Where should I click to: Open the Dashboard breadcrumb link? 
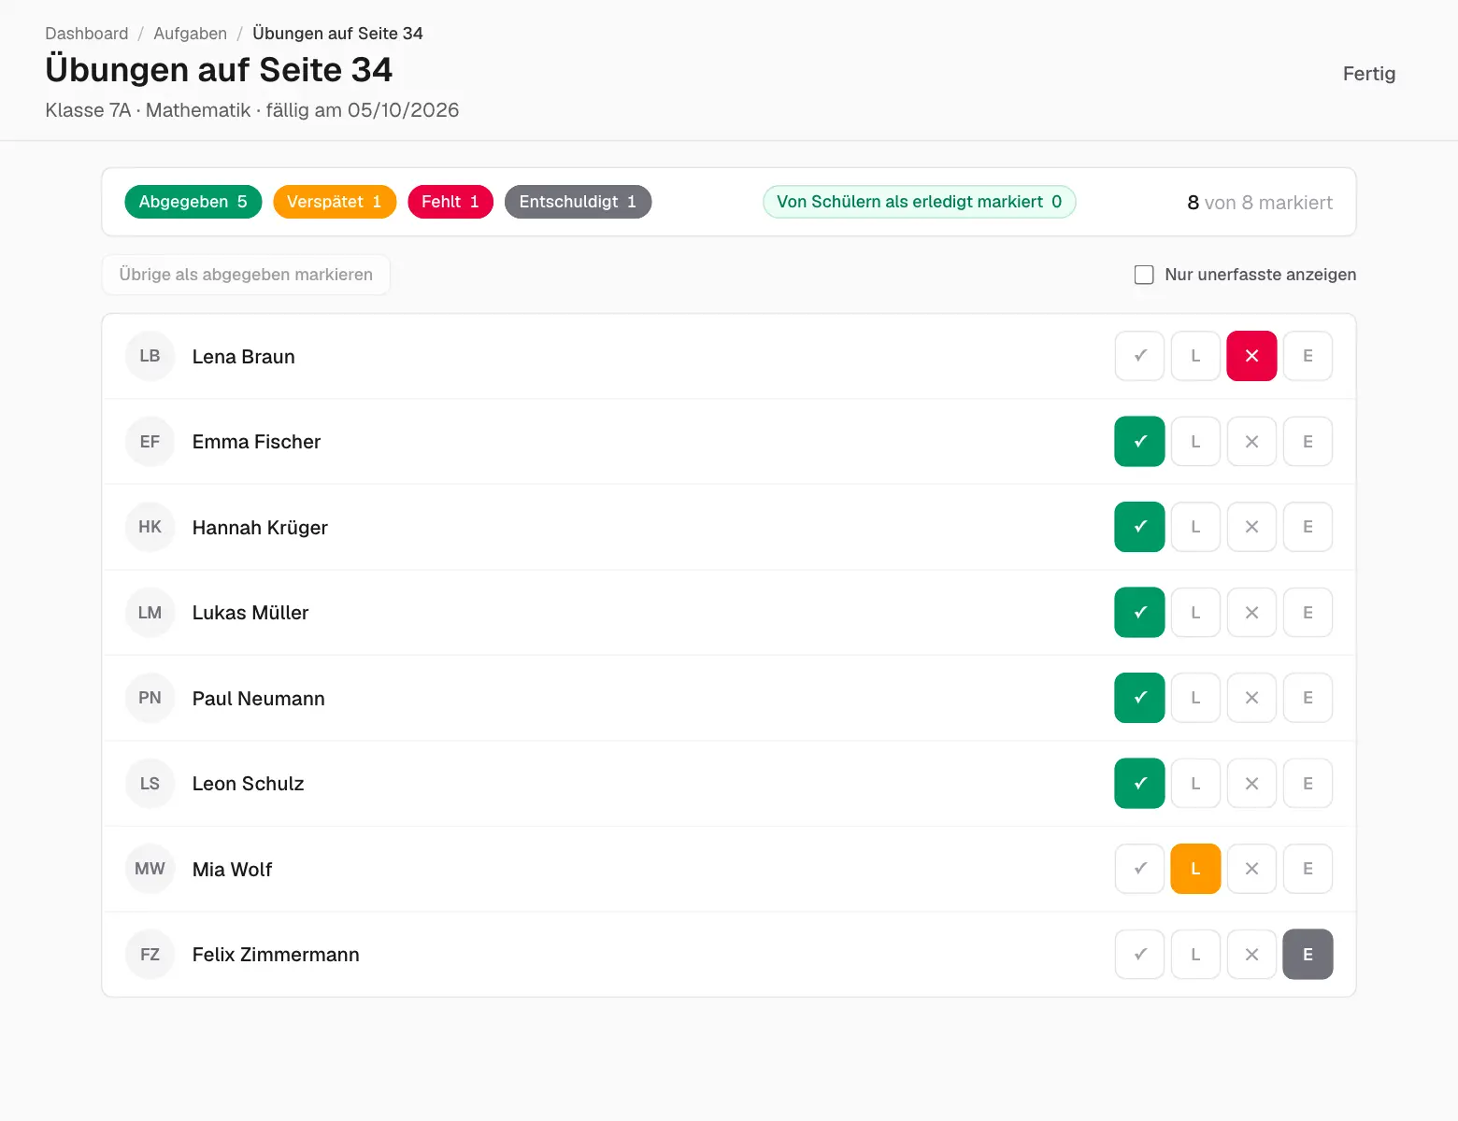(87, 34)
